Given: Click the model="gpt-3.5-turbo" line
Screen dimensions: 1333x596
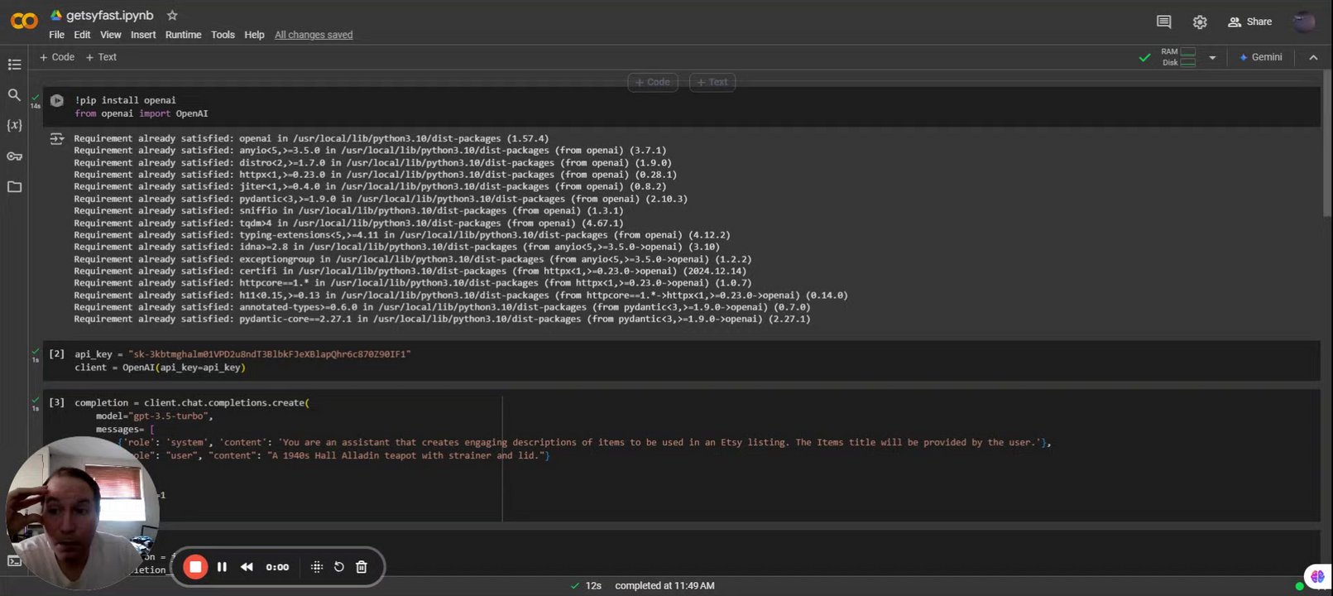Looking at the screenshot, I should point(154,416).
